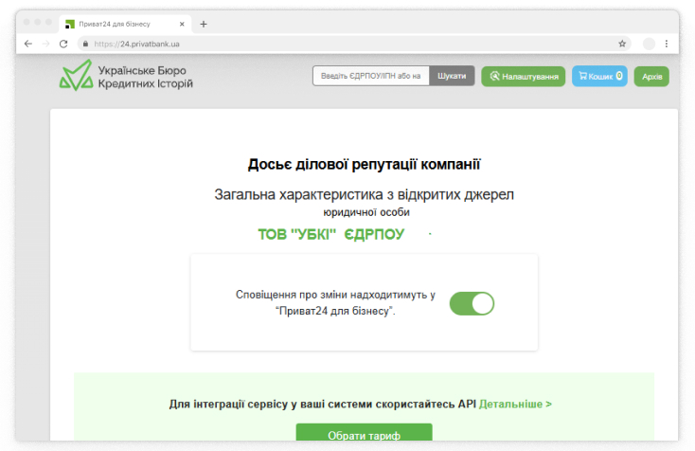Toggle the notifications switch for Приват24

[x=472, y=303]
